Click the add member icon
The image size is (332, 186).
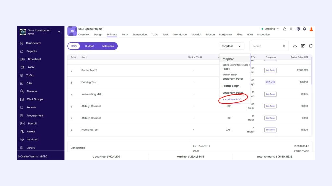pos(292,29)
